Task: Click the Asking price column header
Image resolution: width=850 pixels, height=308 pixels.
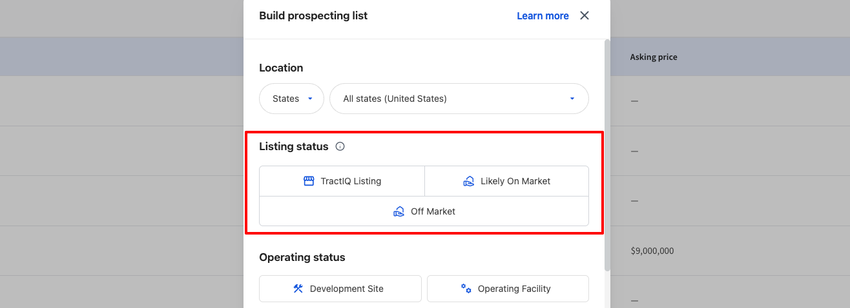Action: click(x=654, y=57)
